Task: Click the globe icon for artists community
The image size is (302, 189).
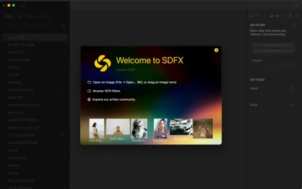Action: pyautogui.click(x=89, y=100)
